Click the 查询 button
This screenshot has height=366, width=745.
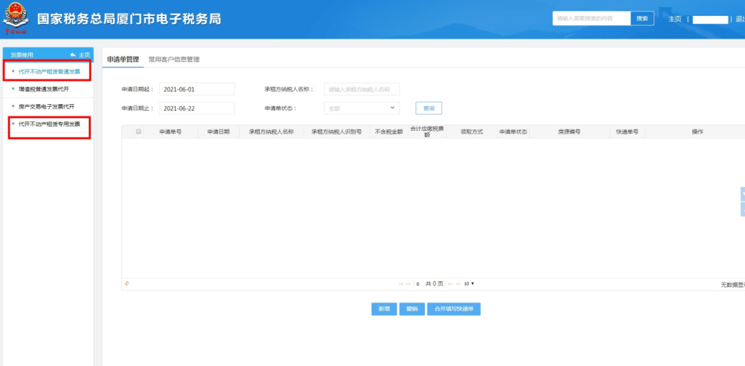[x=428, y=108]
